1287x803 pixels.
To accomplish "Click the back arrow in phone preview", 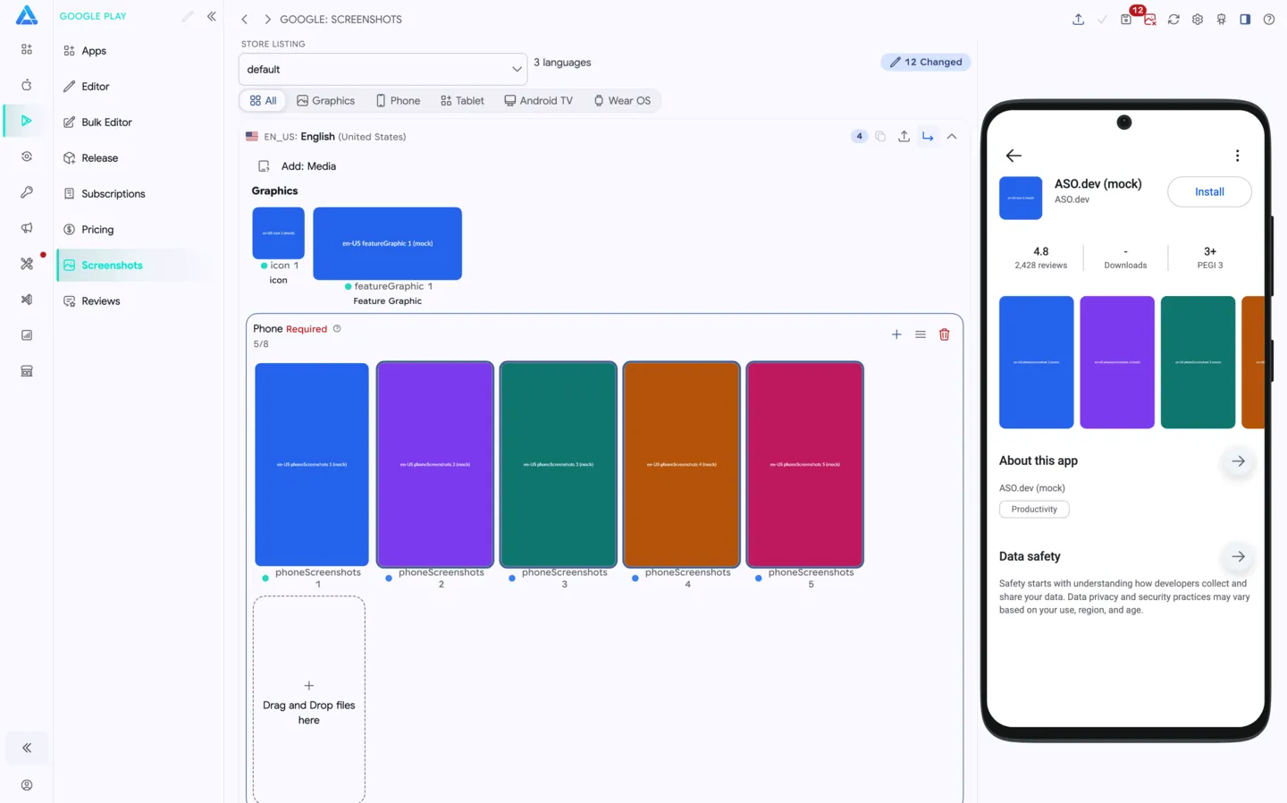I will [1014, 156].
